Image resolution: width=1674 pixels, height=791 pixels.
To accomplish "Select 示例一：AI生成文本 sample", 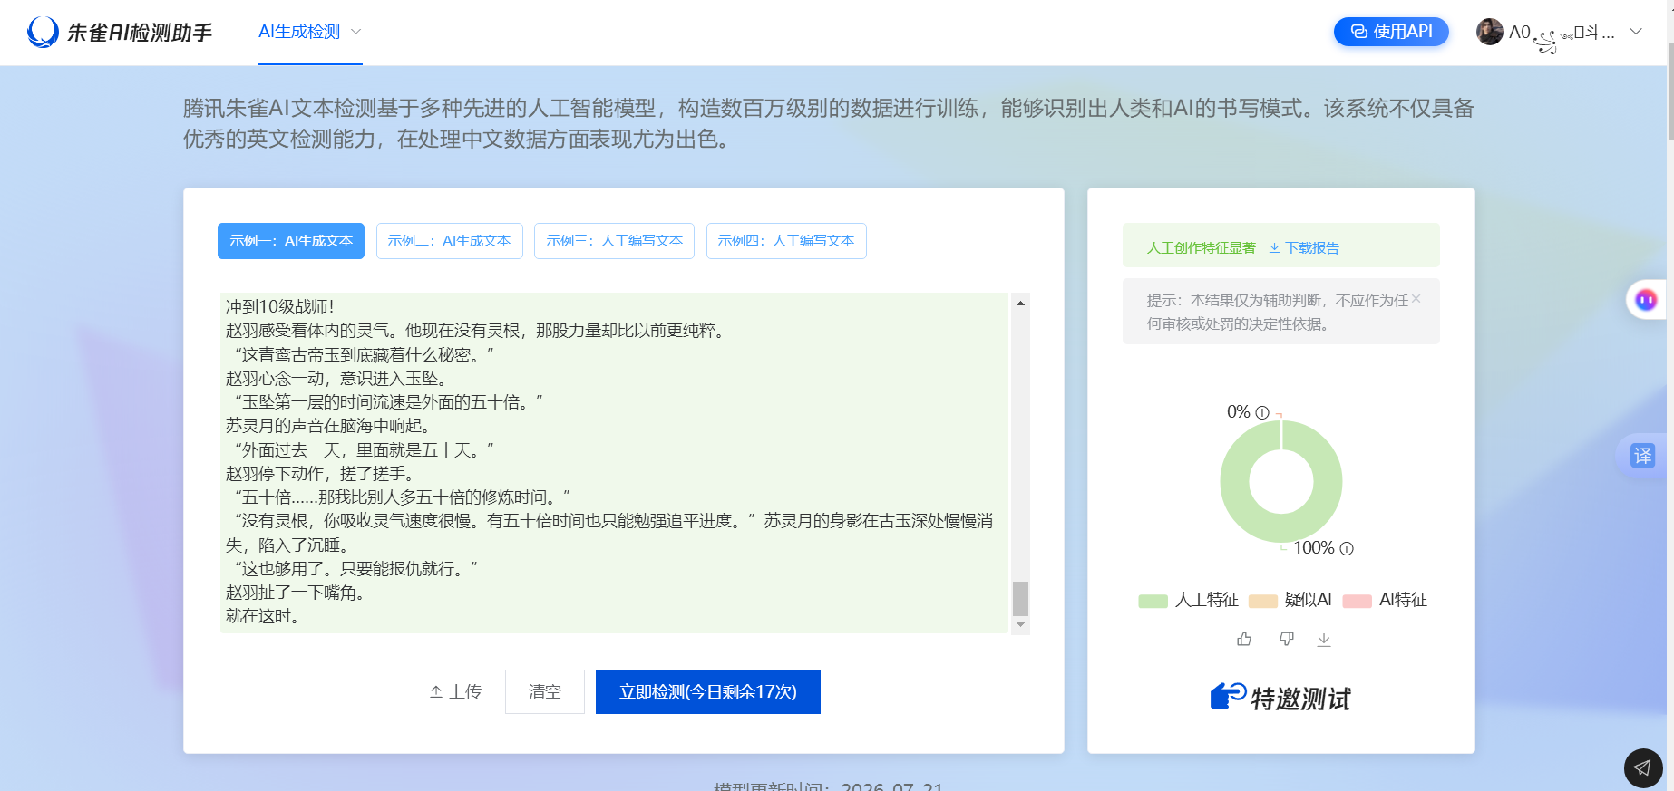I will (291, 241).
